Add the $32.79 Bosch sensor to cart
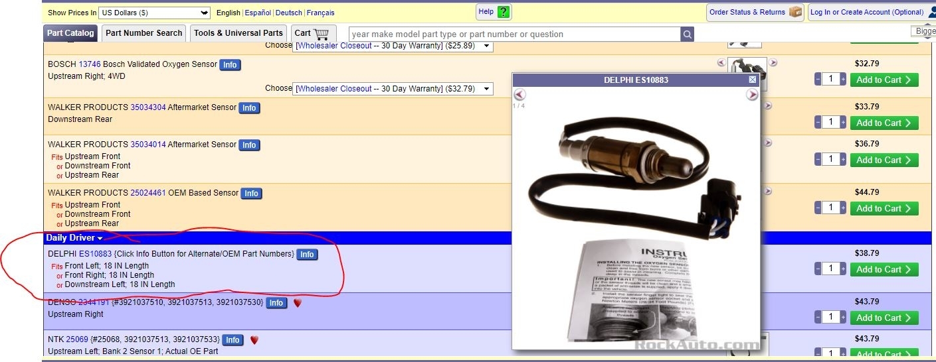936x362 pixels. click(x=884, y=80)
